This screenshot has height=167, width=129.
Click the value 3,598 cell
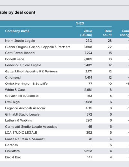[x=88, y=47]
